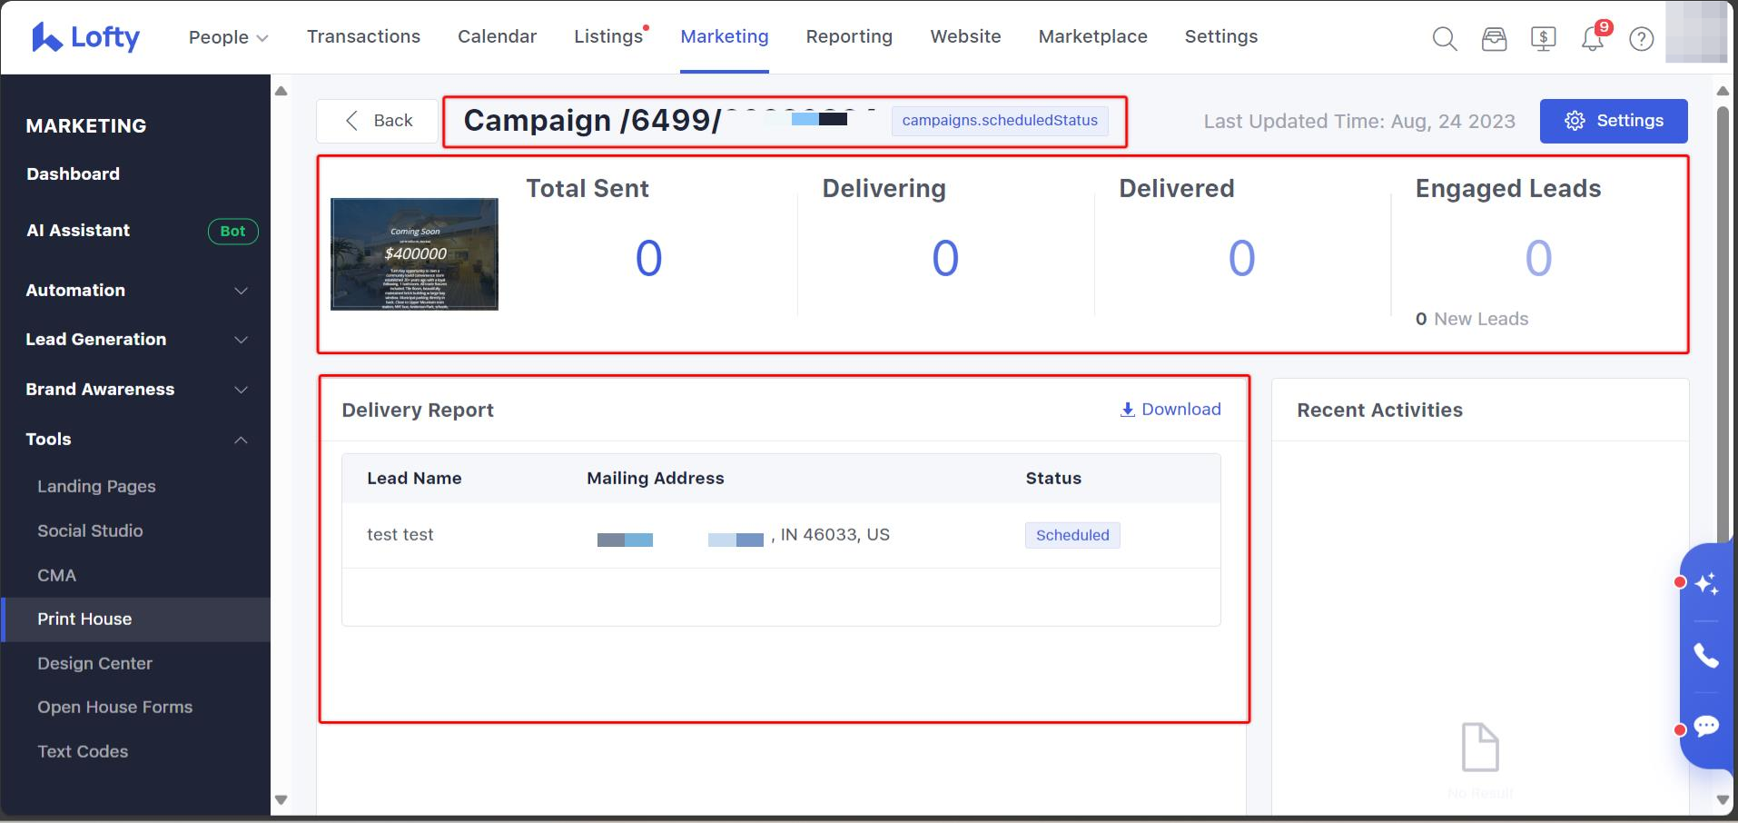The image size is (1738, 823).
Task: Open the floating chat bubble icon
Action: tap(1706, 726)
